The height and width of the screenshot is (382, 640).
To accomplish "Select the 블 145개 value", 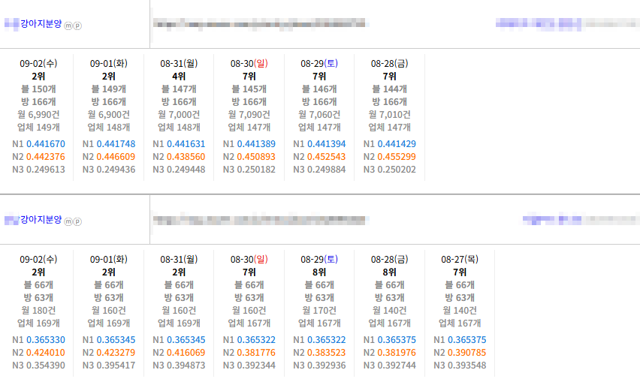I will click(249, 89).
